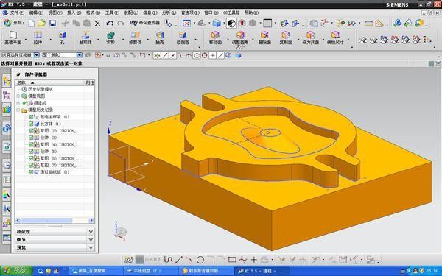Open the 分析 (Analysis) menu
This screenshot has width=442, height=276.
click(169, 13)
